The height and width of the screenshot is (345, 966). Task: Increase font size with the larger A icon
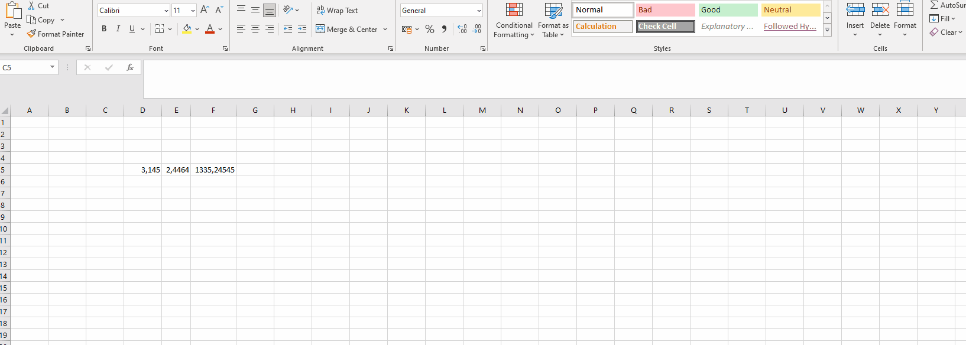tap(205, 10)
